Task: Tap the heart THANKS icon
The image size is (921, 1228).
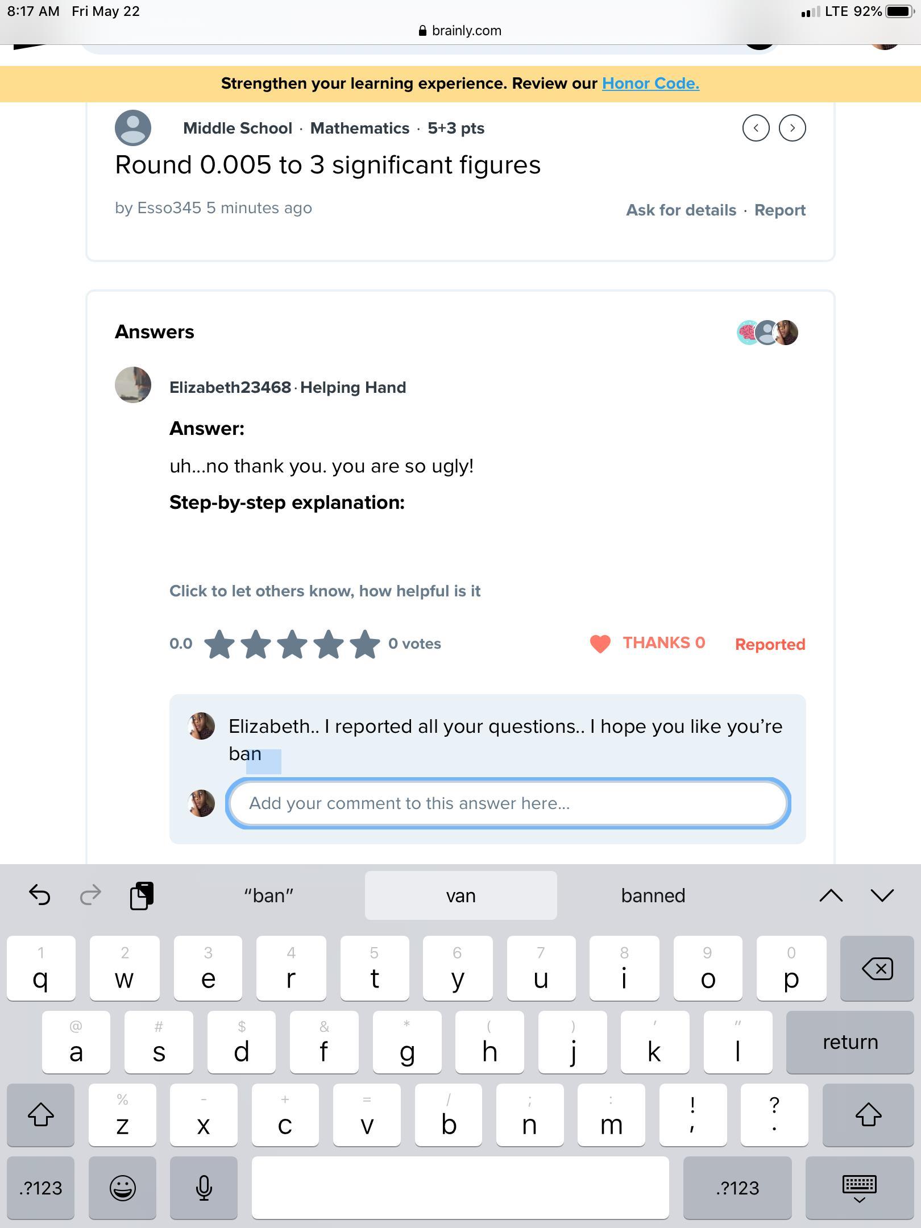Action: [600, 644]
